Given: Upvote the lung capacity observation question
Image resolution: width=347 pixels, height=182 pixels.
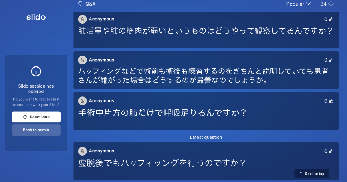Looking at the screenshot, I should (331, 19).
